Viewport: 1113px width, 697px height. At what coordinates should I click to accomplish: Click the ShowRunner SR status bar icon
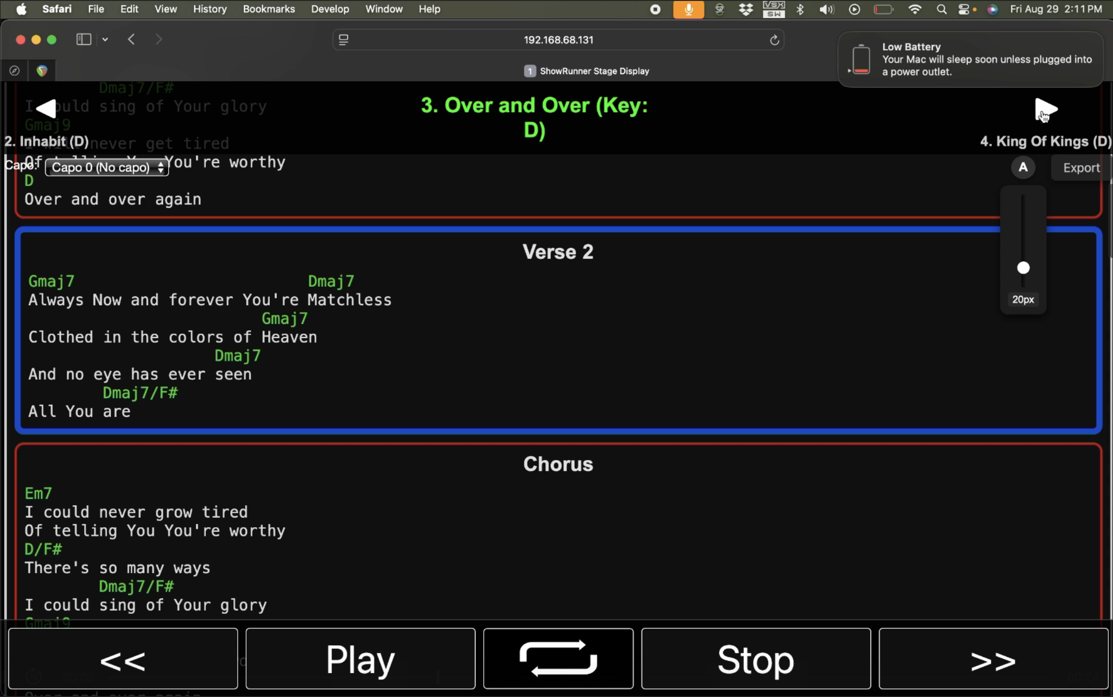pos(719,9)
